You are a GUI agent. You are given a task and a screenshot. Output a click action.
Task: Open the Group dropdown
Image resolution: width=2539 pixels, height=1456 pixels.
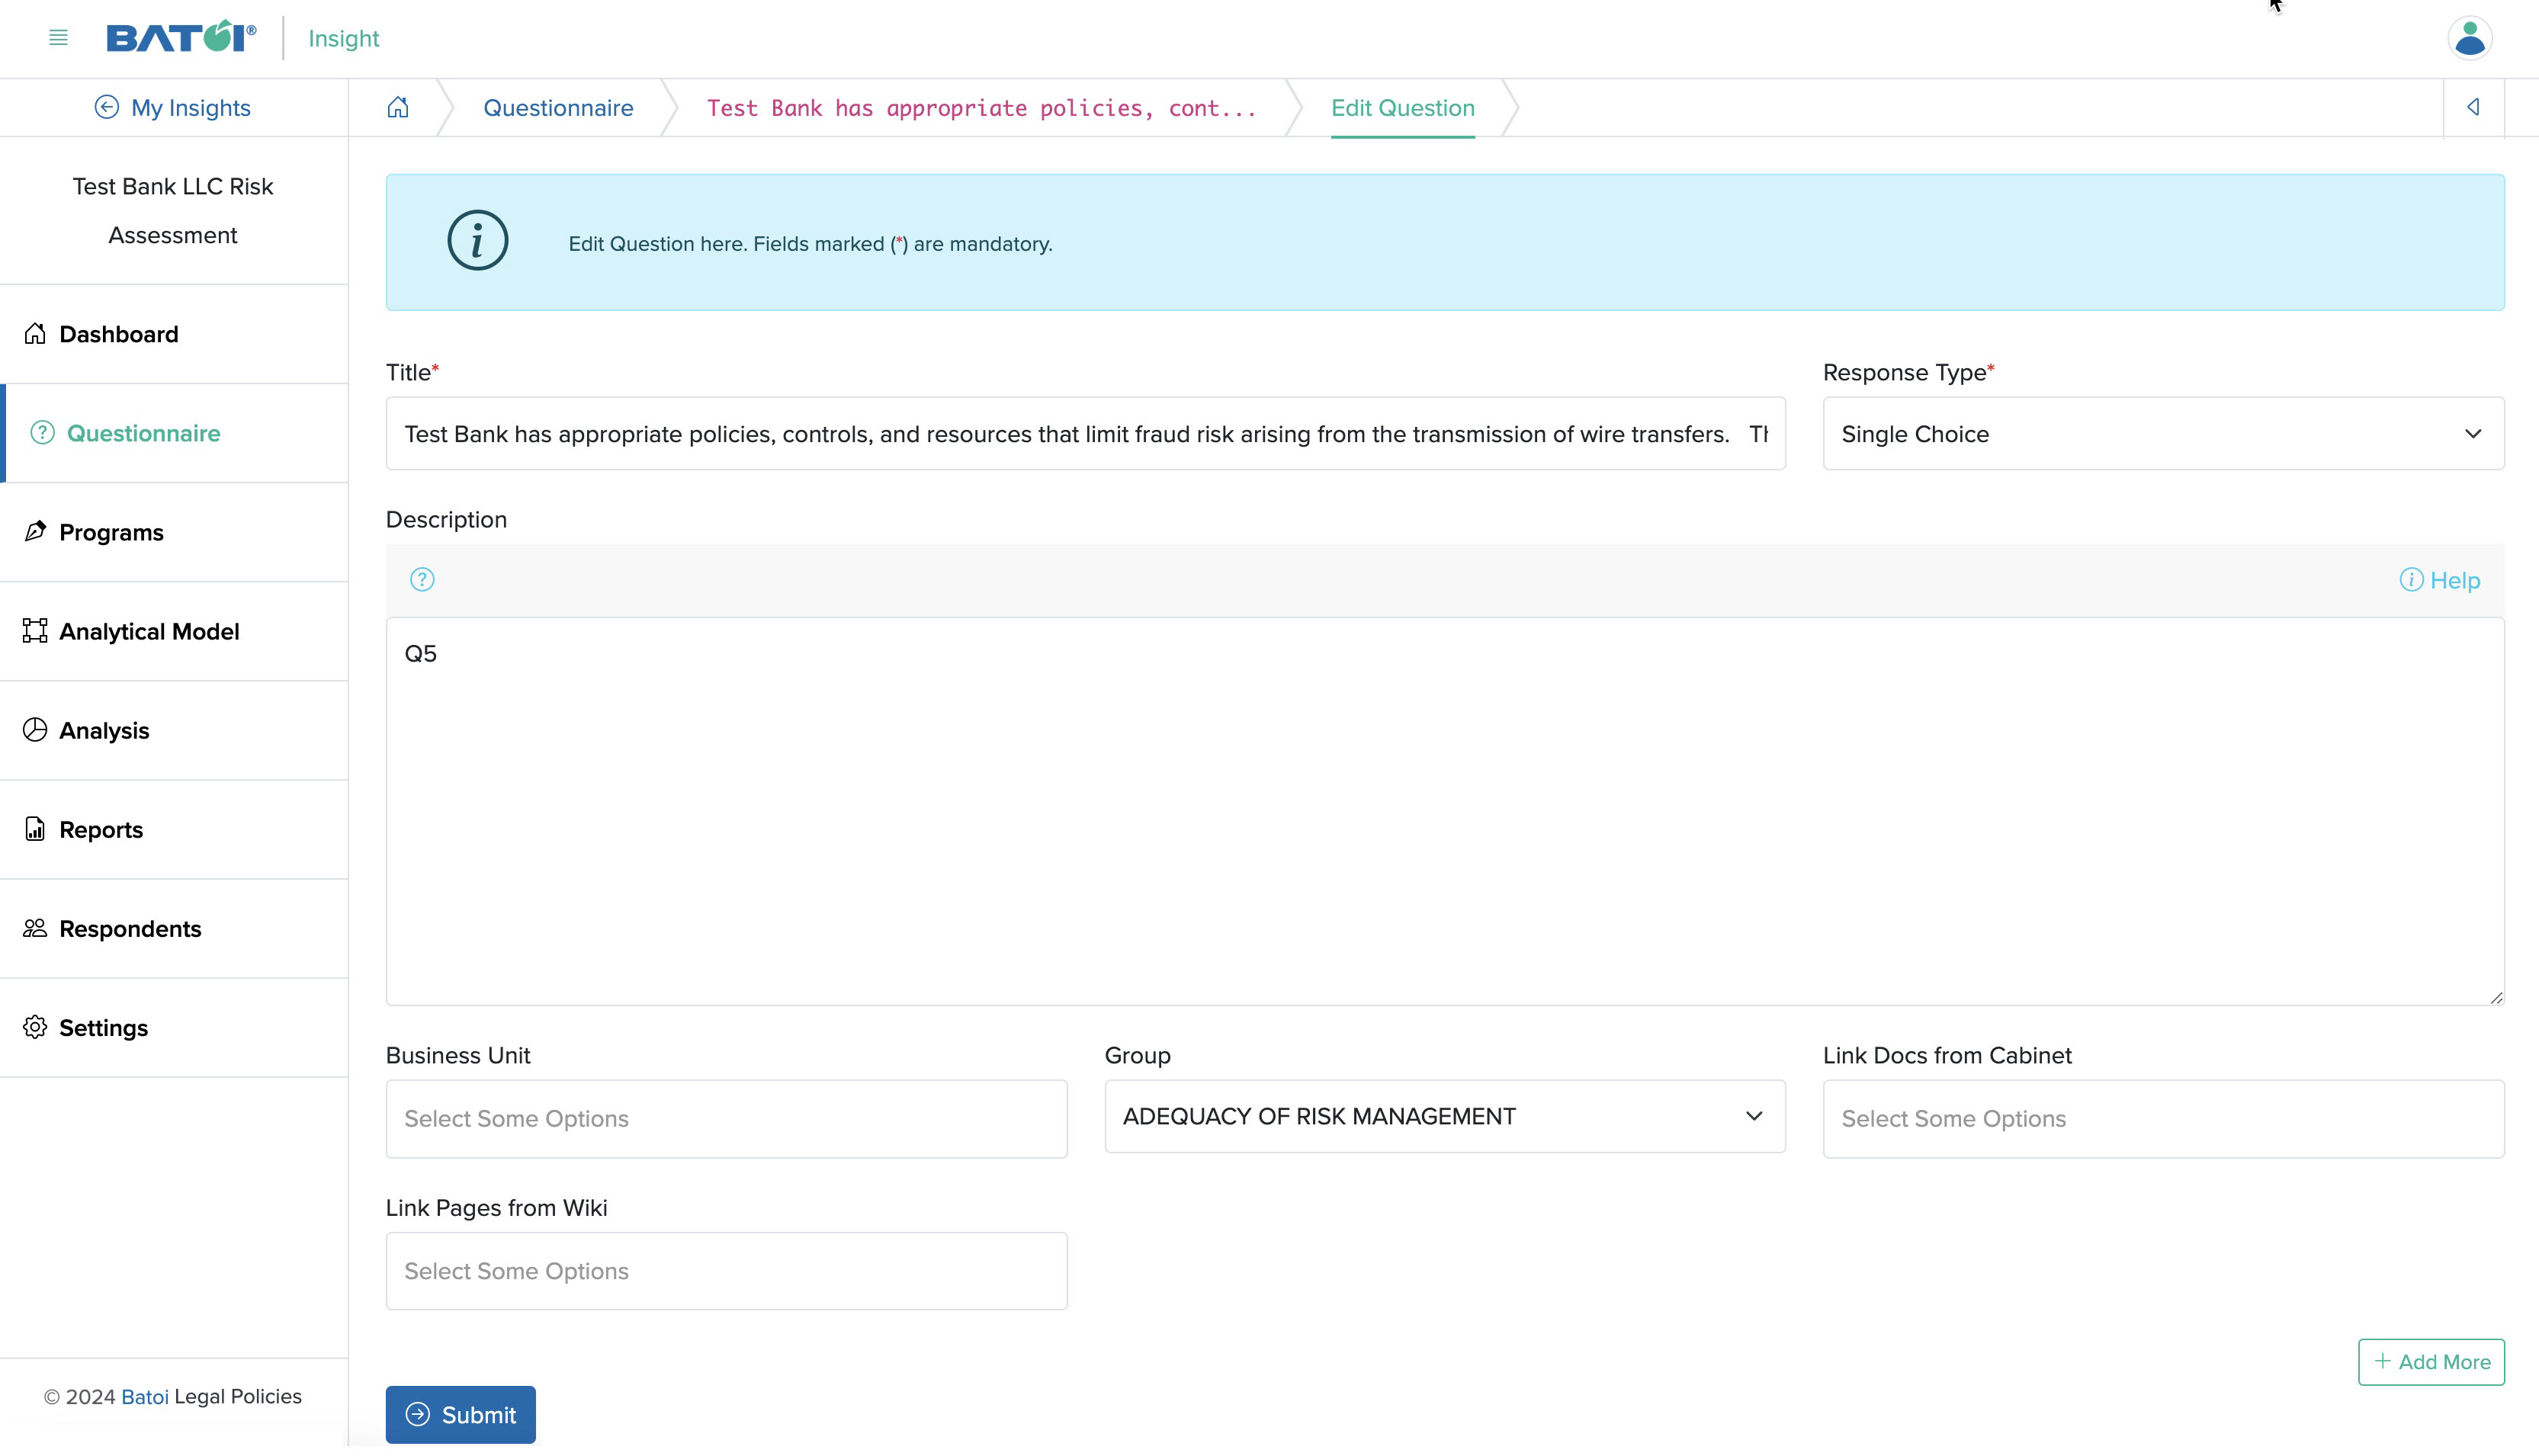pos(1444,1116)
